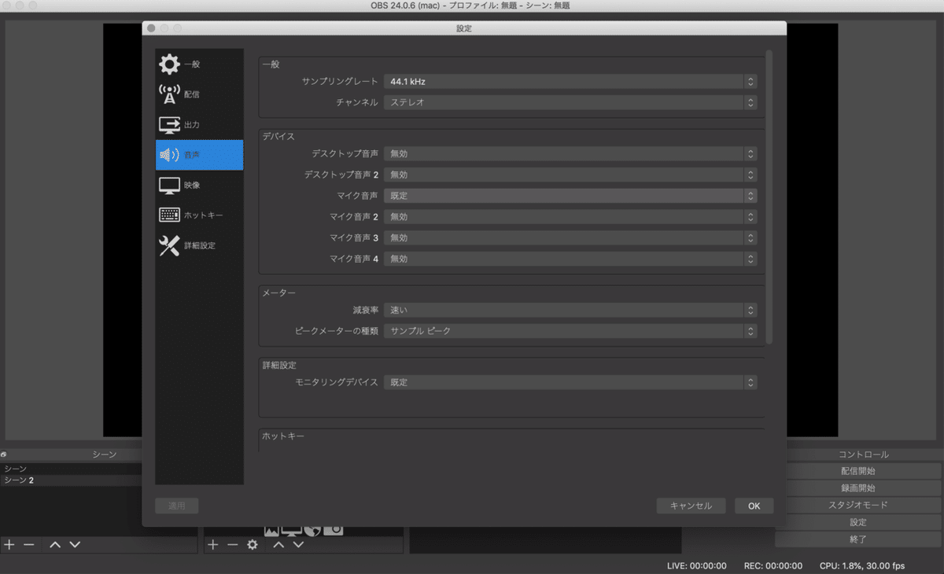Screen dimensions: 944x574
Task: Move the source down in the sources list
Action: point(298,544)
